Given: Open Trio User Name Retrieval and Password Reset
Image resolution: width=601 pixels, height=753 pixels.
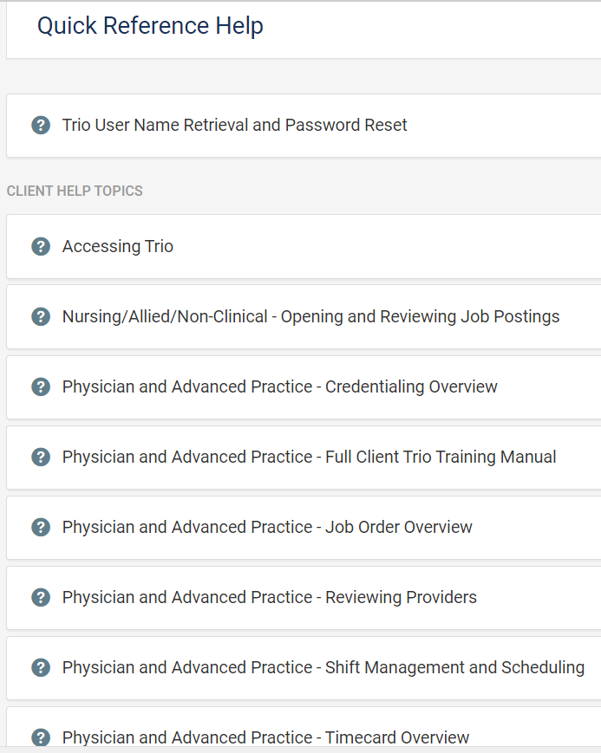Looking at the screenshot, I should coord(234,126).
